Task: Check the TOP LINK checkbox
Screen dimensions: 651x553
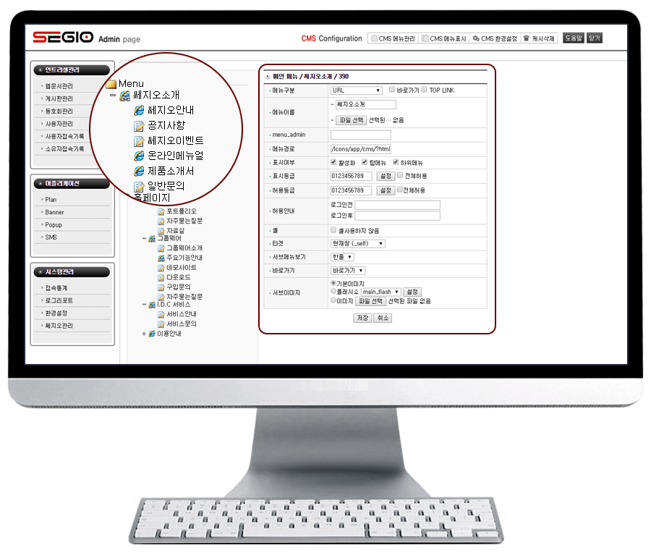Action: [424, 89]
